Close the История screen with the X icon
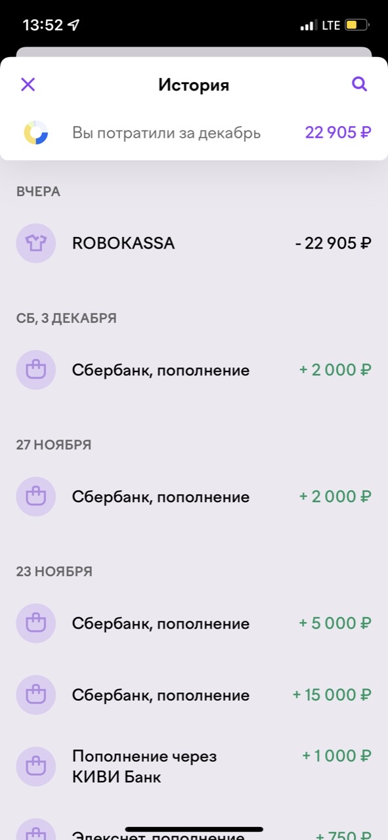 [28, 84]
